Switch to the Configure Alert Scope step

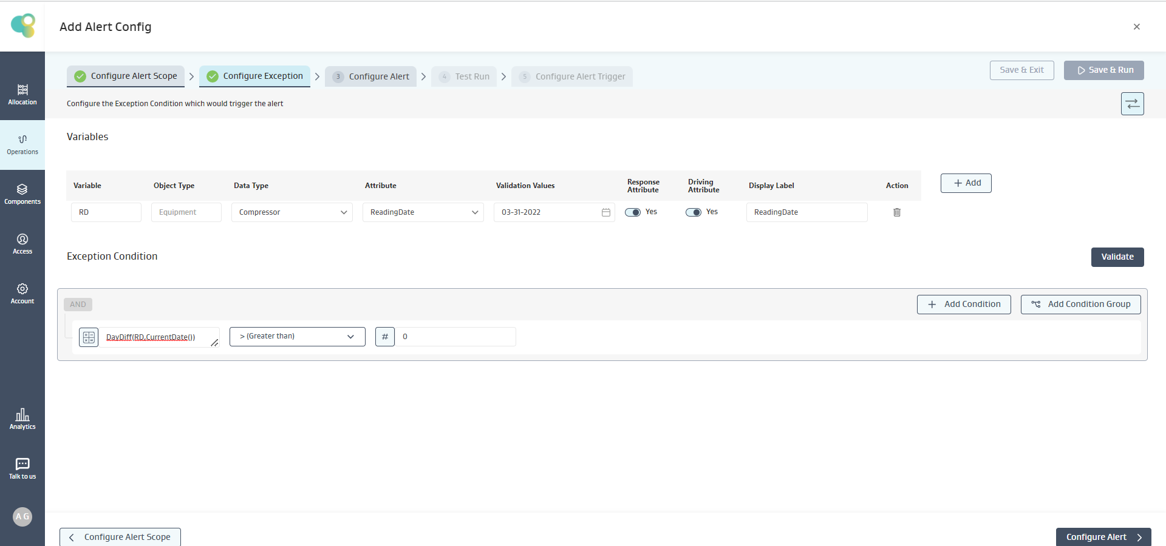point(126,76)
